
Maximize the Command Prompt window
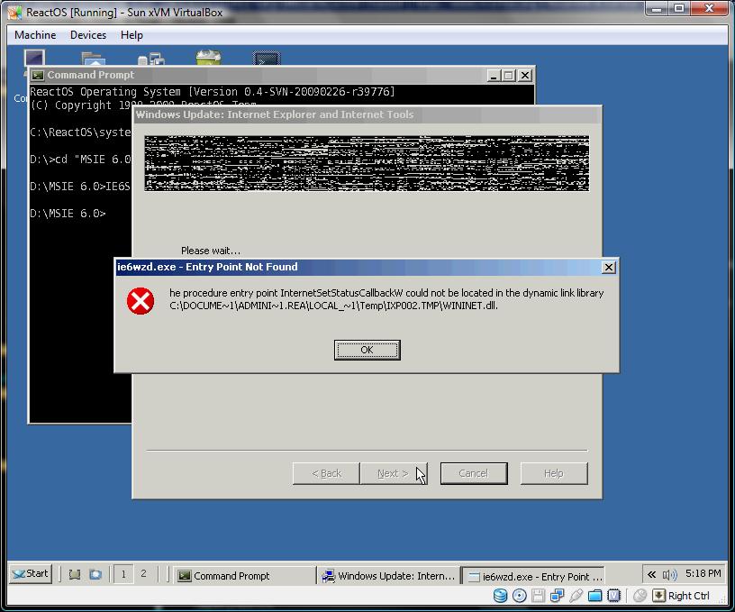[x=509, y=76]
